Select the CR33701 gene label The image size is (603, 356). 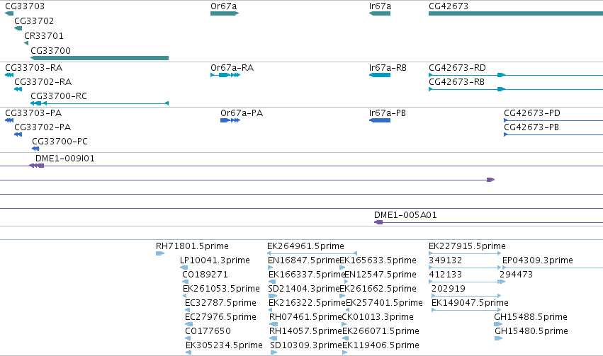tap(44, 35)
